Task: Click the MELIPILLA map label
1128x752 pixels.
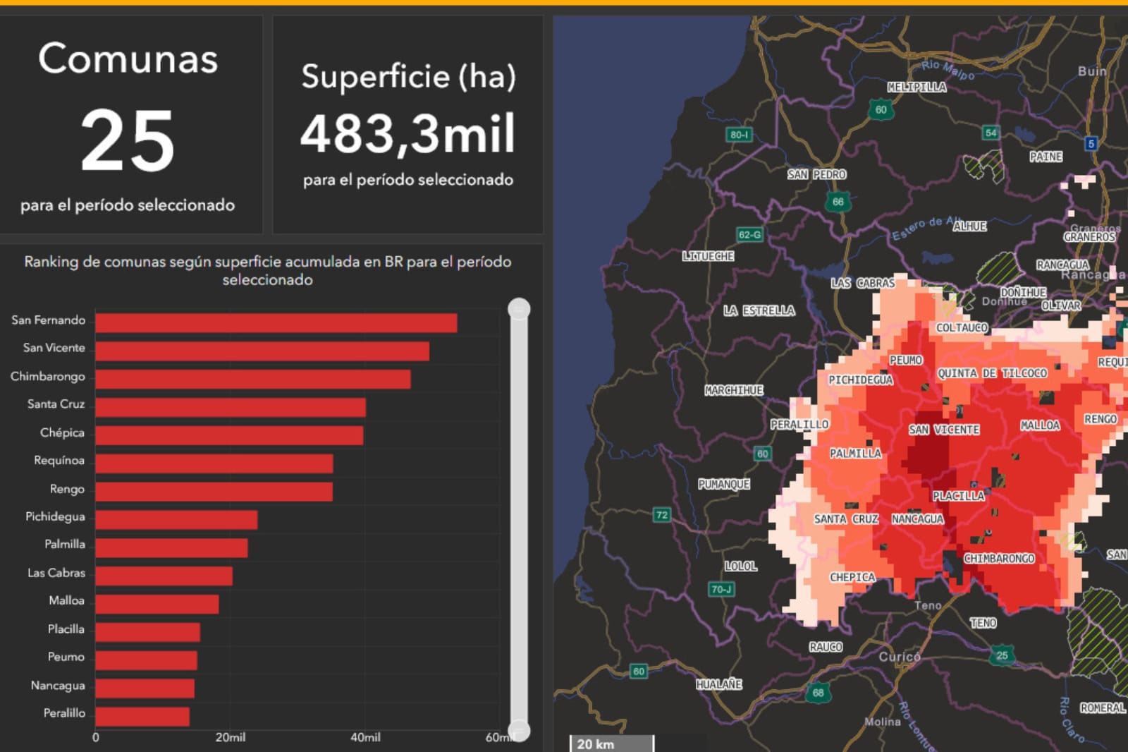Action: 916,87
